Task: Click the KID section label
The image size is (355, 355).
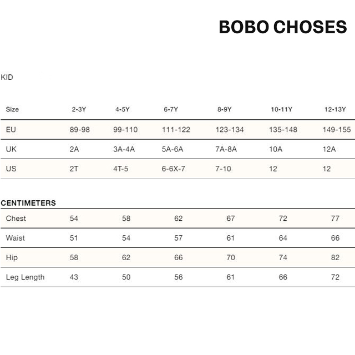Action: point(7,77)
